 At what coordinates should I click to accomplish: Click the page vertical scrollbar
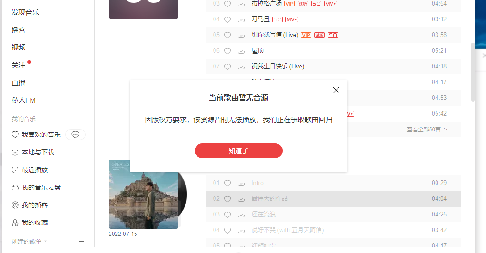coord(473,72)
